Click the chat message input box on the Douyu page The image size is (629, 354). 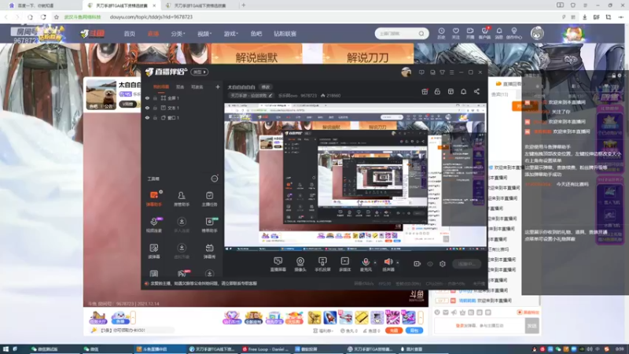click(x=480, y=326)
